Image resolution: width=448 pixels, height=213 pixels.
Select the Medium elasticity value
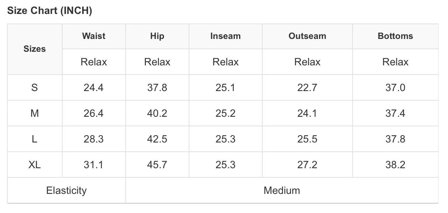[282, 191]
